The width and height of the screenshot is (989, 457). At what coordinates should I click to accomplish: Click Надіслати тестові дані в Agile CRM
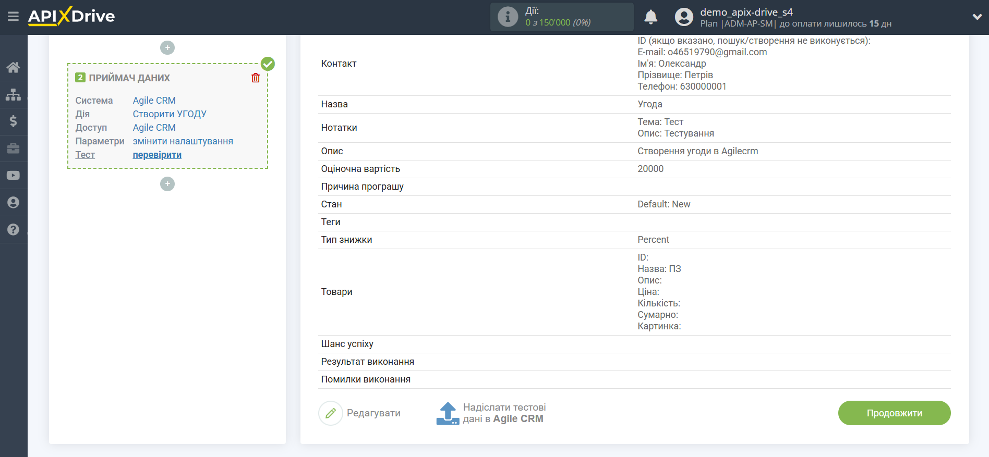pos(504,413)
